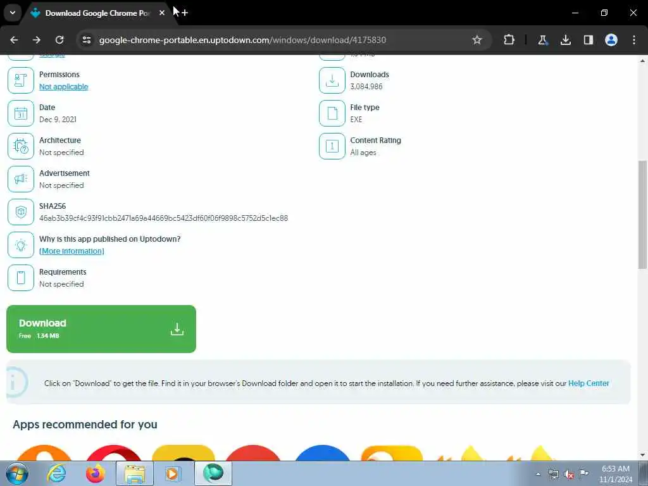This screenshot has height=486, width=648.
Task: Click the All ages rating value
Action: 363,153
